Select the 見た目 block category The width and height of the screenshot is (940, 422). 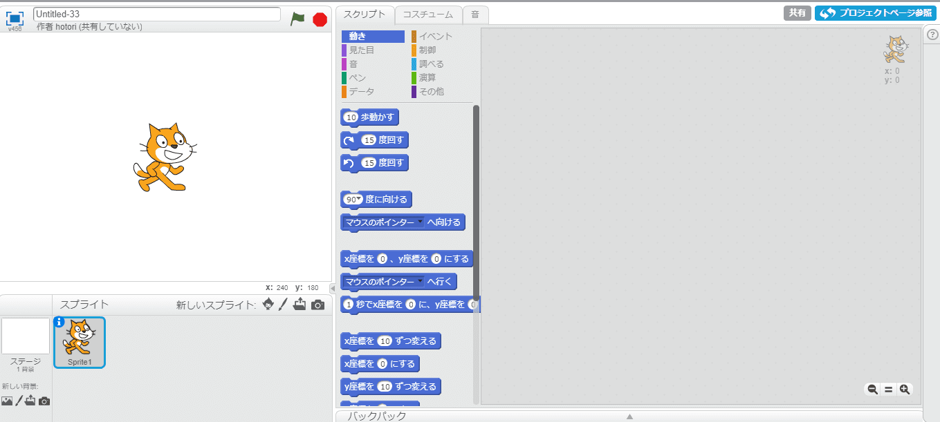tap(373, 50)
